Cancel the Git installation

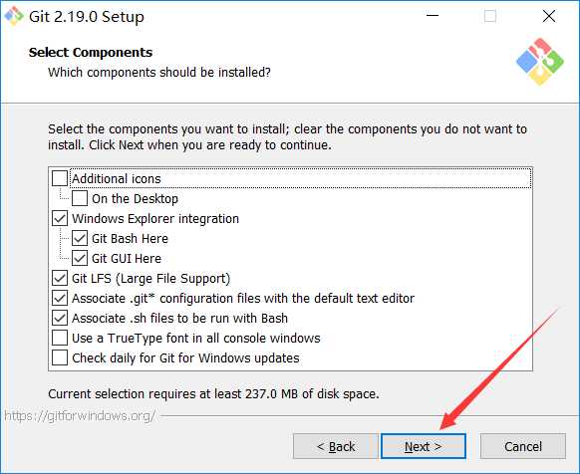point(523,446)
